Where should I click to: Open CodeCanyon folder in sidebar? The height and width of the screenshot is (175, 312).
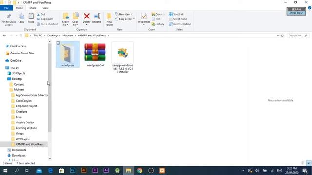pos(23,101)
